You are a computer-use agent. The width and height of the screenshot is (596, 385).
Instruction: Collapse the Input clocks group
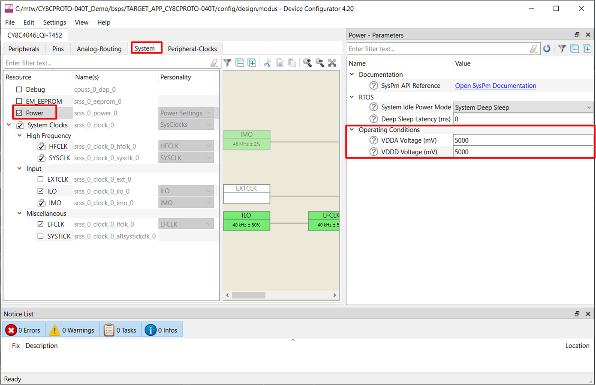(x=19, y=168)
